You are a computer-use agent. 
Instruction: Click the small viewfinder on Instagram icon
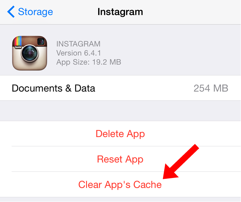pyautogui.click(x=41, y=41)
